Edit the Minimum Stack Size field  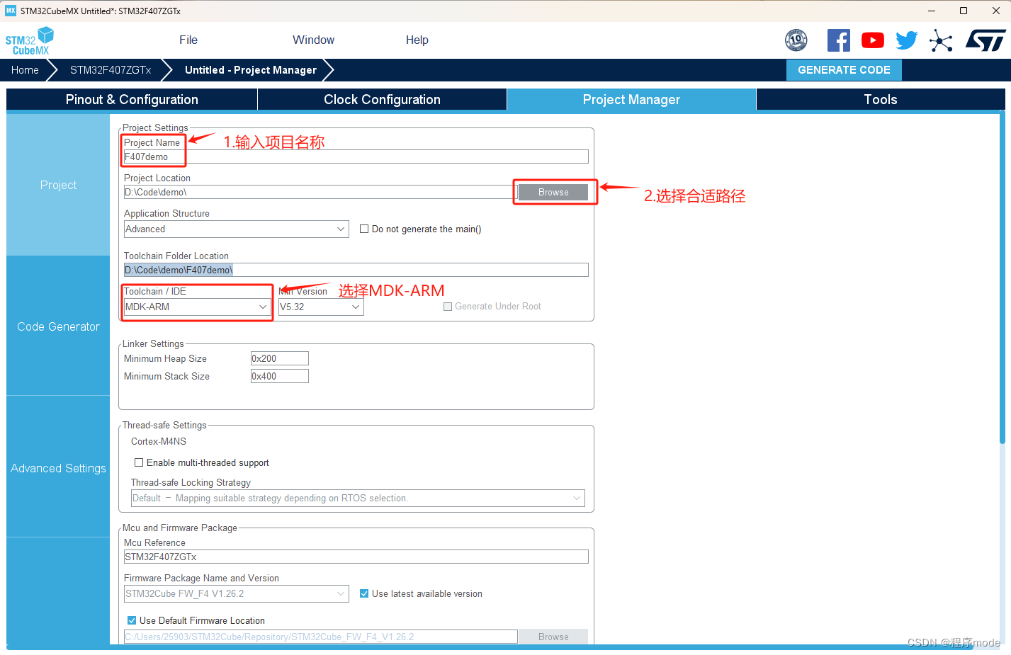(280, 376)
